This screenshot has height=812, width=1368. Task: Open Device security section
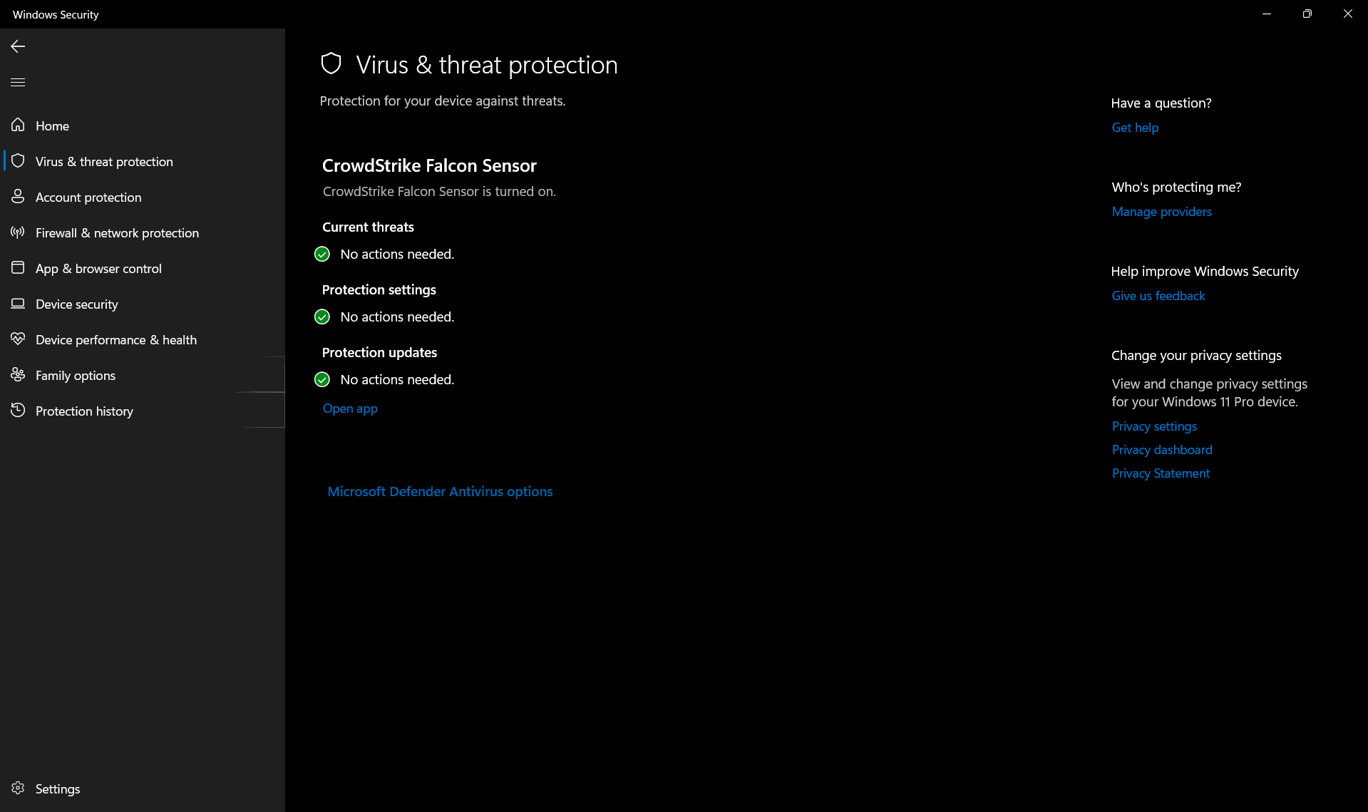(76, 304)
